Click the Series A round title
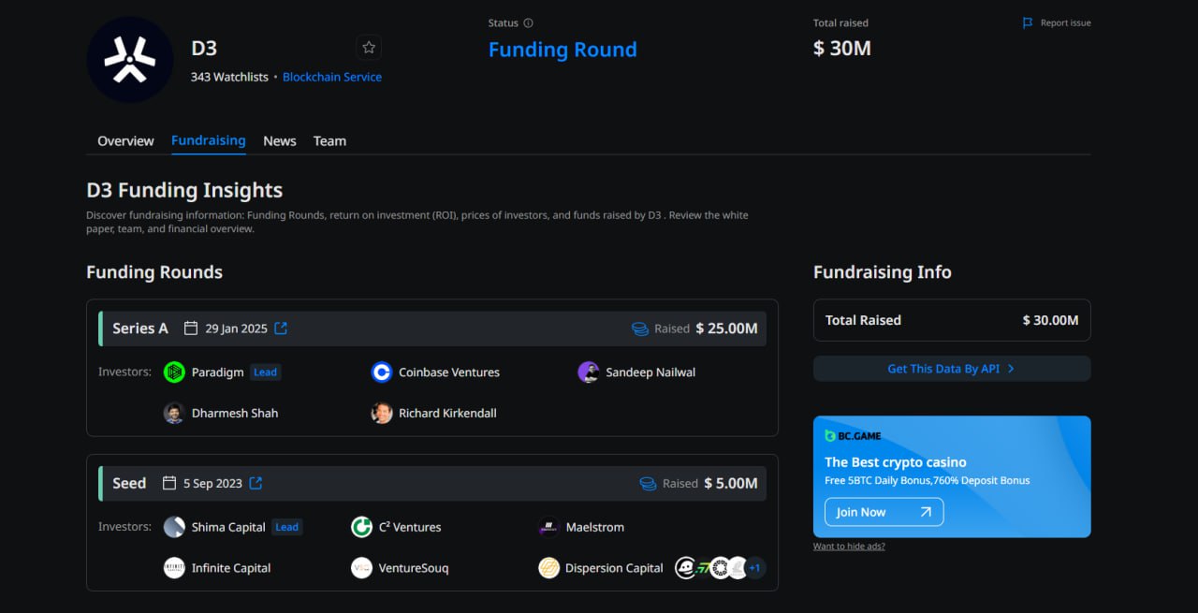 (x=140, y=328)
